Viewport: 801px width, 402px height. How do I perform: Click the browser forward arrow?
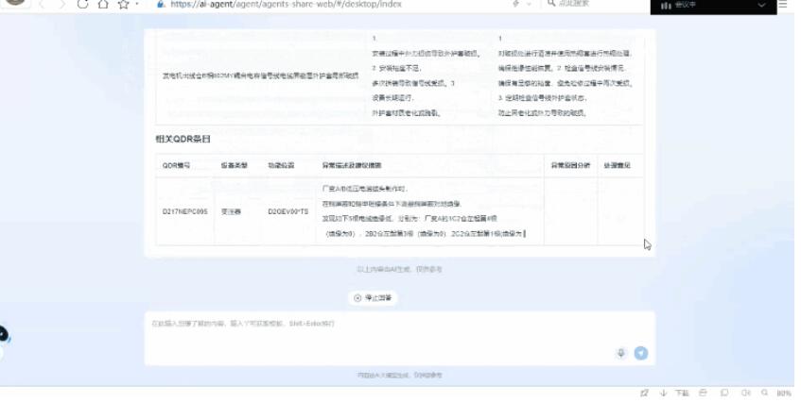point(62,5)
